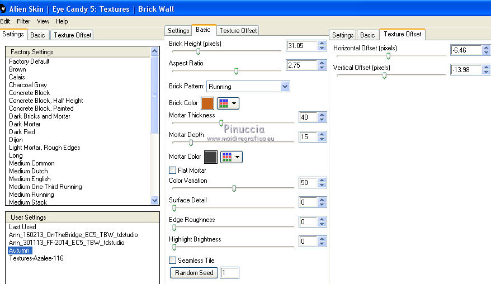Click the Random Seed value field

pos(229,273)
